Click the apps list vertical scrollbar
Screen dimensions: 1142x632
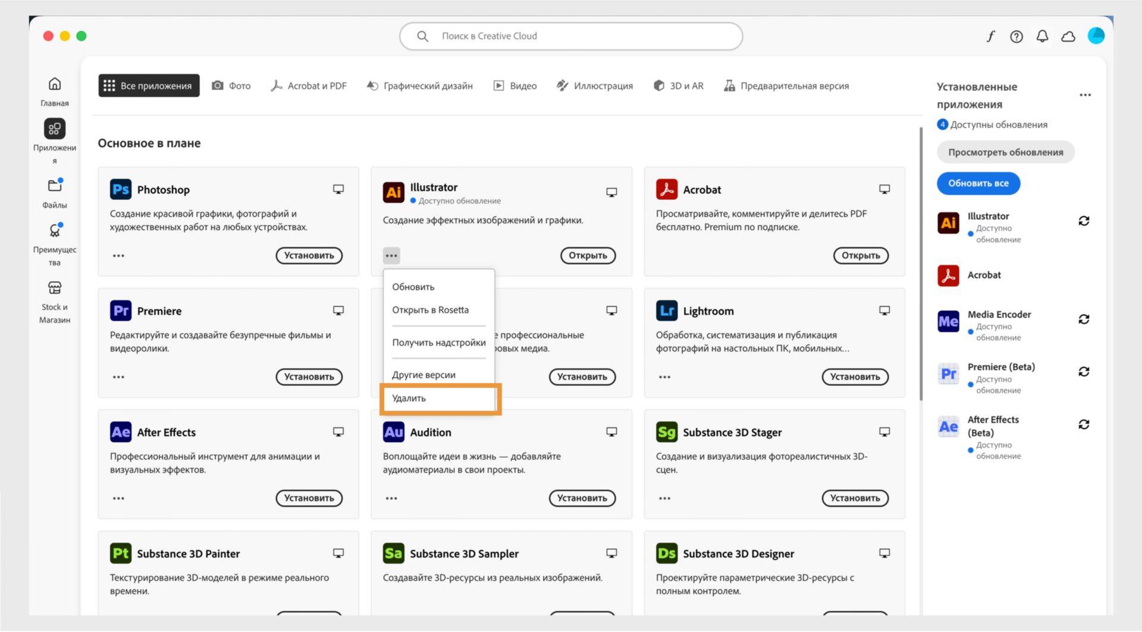point(921,263)
